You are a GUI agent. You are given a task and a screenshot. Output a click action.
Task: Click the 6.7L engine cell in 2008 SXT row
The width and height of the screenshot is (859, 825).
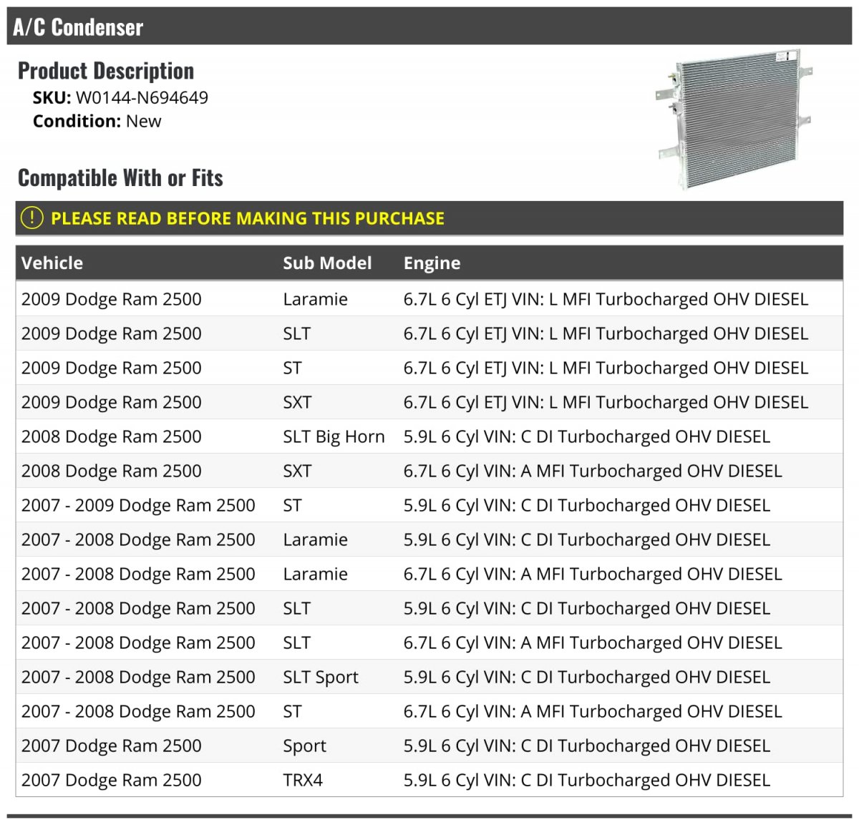point(593,471)
